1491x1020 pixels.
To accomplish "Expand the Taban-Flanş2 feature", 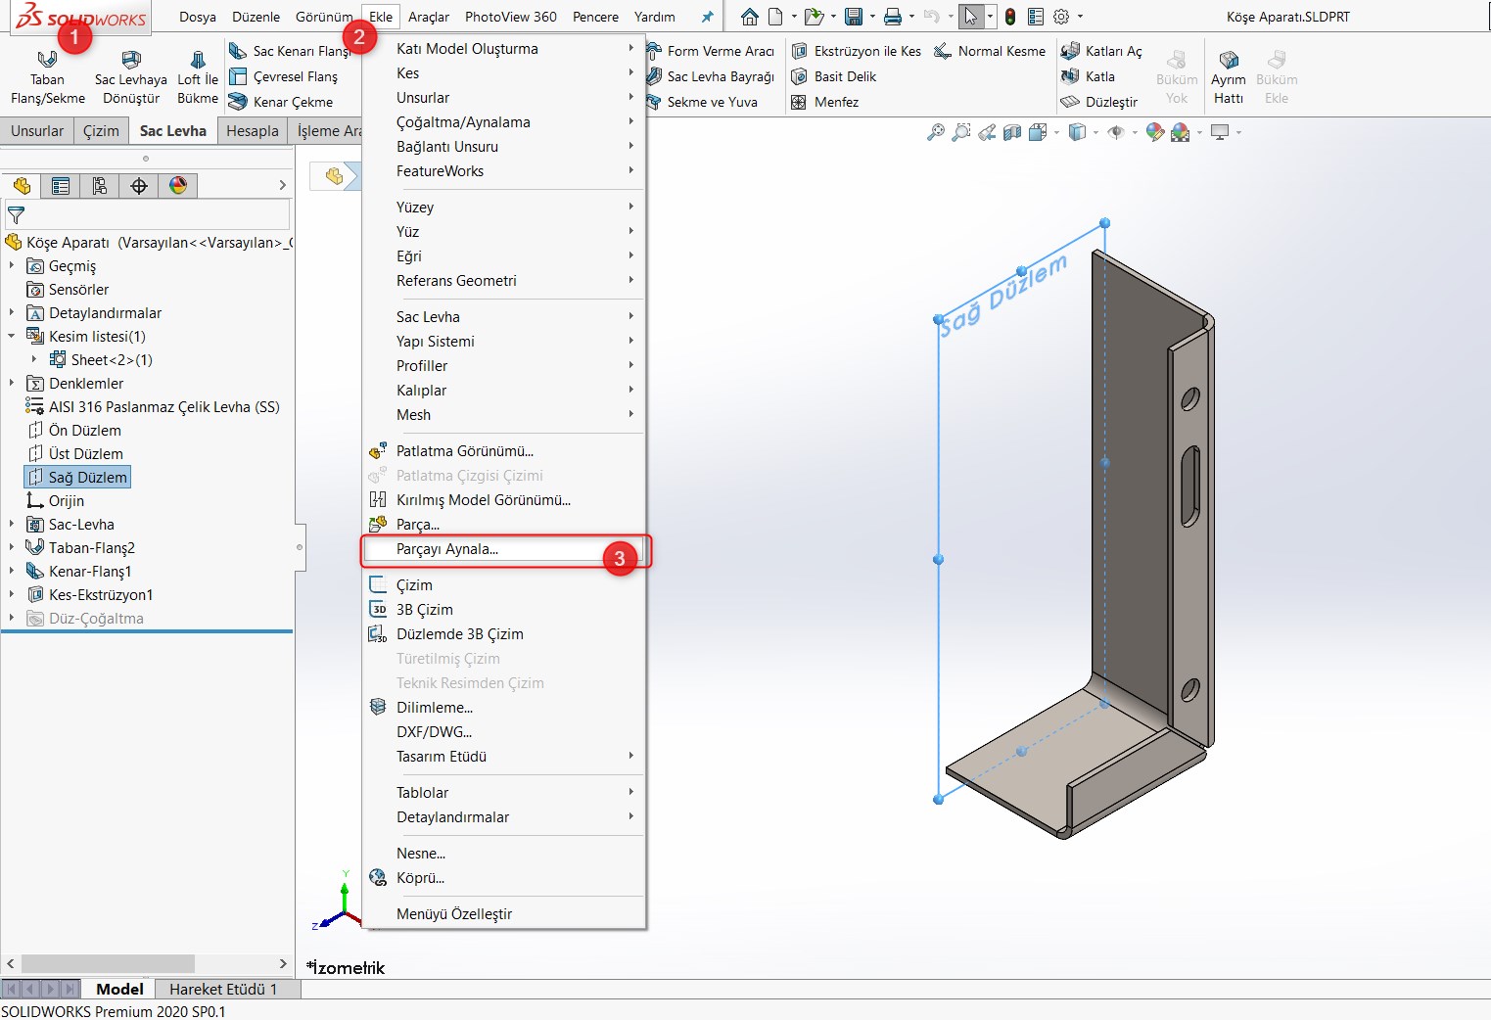I will (x=12, y=547).
